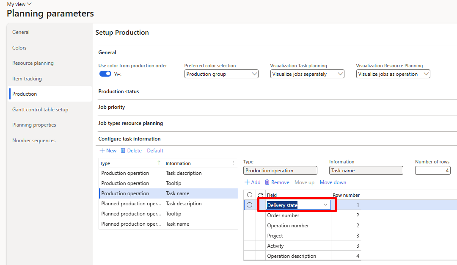Expand the Job priority section
The image size is (457, 265).
coord(111,107)
